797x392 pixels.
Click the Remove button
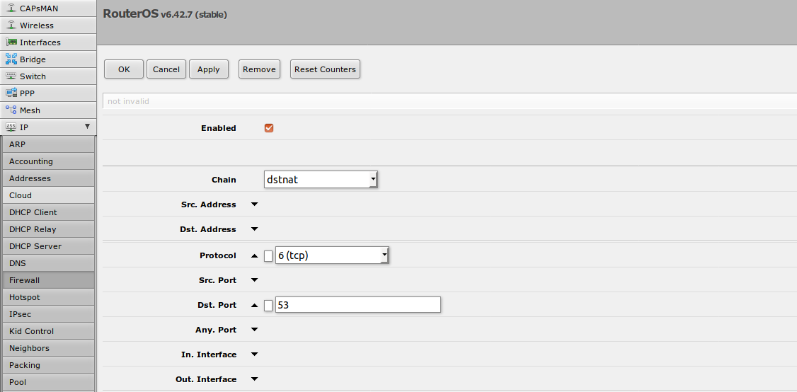pos(259,69)
